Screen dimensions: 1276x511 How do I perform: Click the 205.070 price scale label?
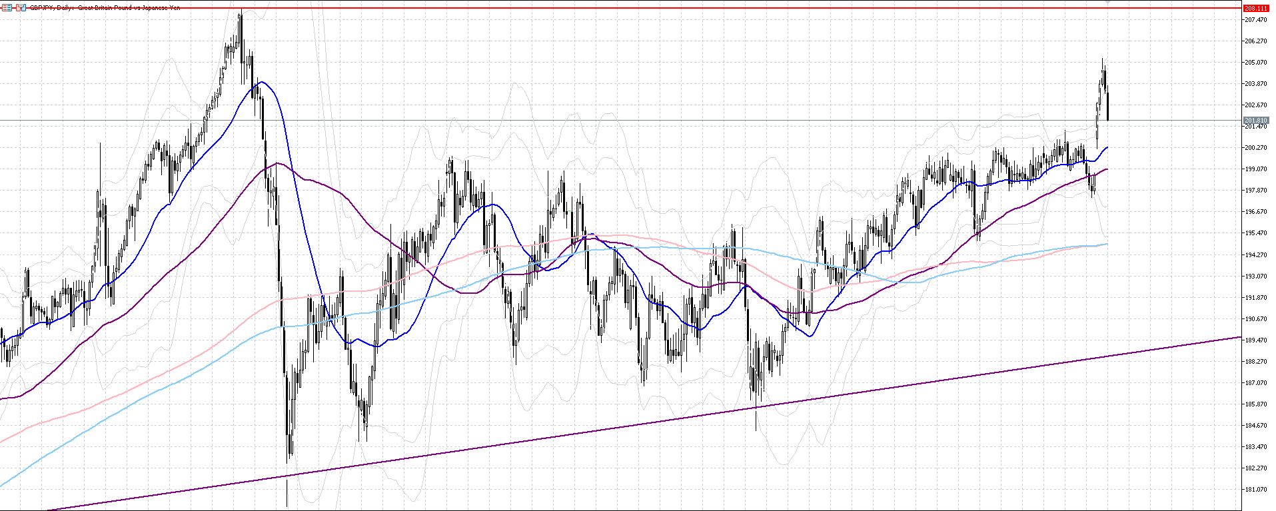[1255, 63]
